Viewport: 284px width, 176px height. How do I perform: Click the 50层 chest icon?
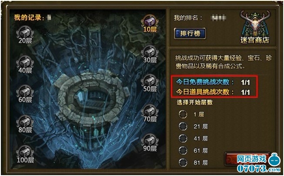150,83
